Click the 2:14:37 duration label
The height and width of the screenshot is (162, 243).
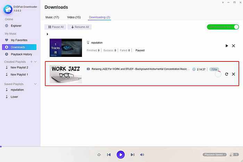click(x=201, y=69)
